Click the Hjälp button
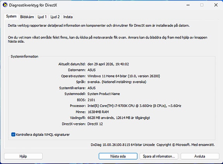The image size is (223, 164). [23, 156]
